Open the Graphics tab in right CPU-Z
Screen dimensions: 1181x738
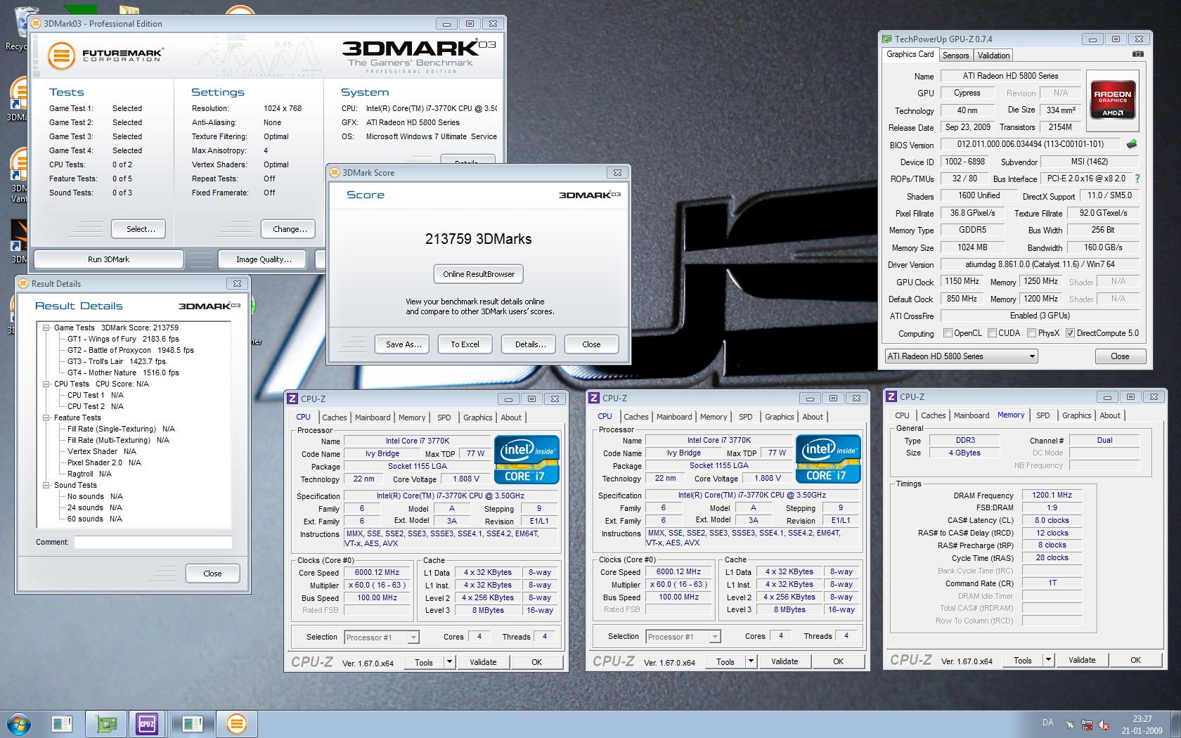(1077, 415)
